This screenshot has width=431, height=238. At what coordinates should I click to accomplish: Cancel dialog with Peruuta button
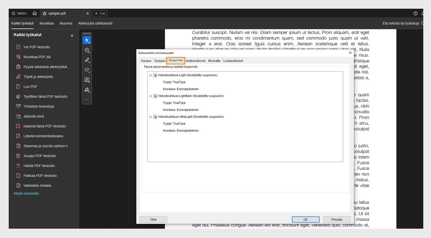tap(337, 220)
